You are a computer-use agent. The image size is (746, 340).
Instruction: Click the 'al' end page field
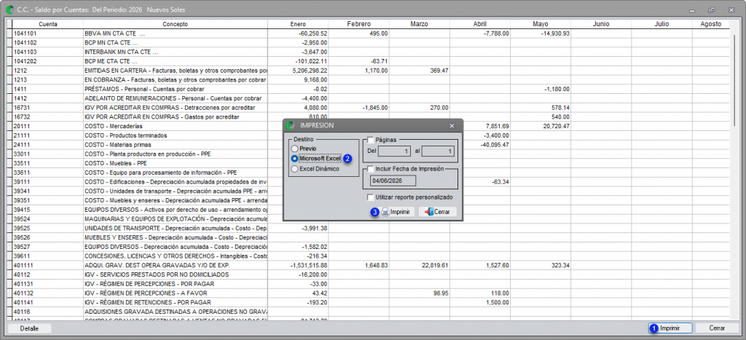(x=438, y=151)
